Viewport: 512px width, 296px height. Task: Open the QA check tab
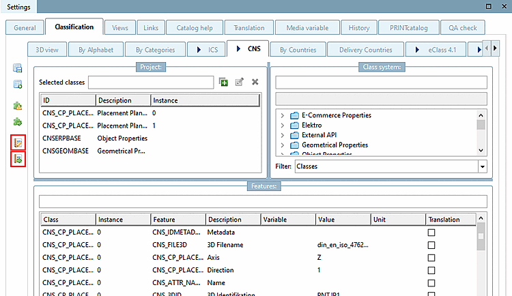point(463,28)
